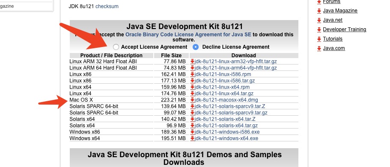Click the Demos and Samples Downloads heading
The image size is (390, 167).
(x=185, y=158)
